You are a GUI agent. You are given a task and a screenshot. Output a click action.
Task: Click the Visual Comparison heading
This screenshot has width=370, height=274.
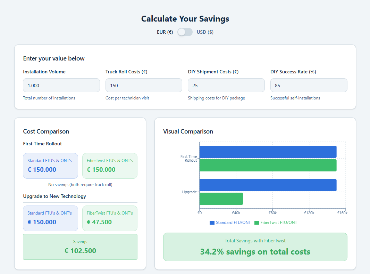188,131
